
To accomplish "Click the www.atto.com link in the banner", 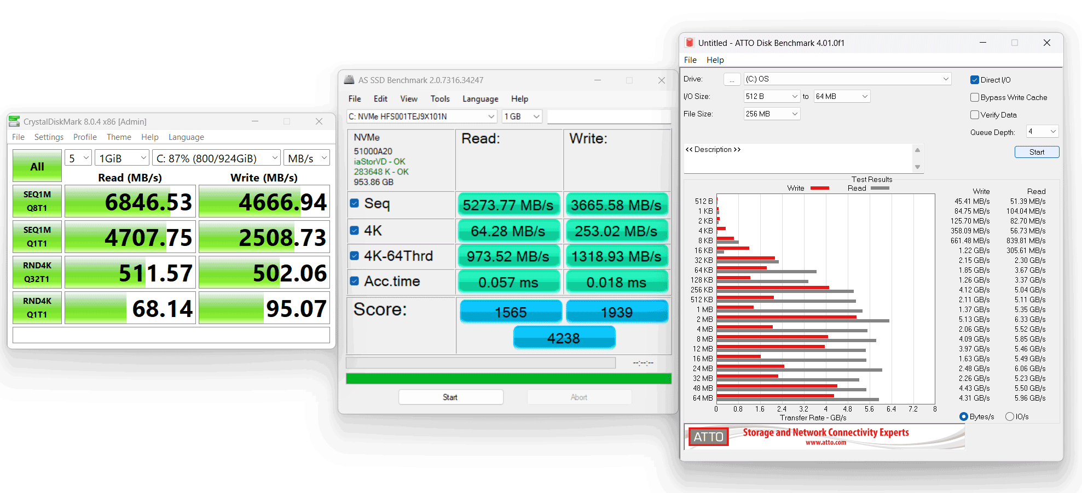I will click(x=825, y=443).
